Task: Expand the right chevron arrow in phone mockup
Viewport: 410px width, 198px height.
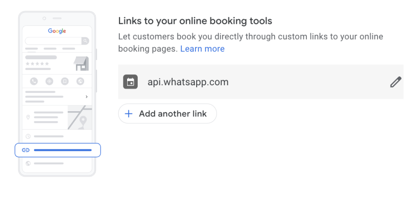Action: [86, 97]
